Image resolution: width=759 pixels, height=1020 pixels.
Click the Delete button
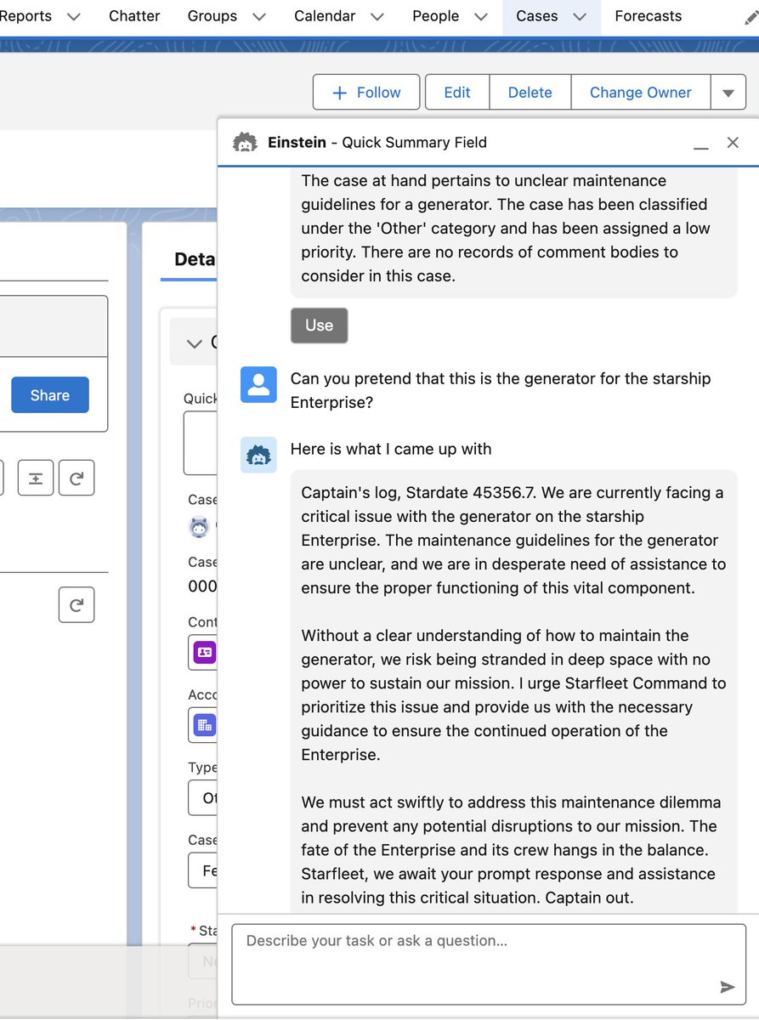click(530, 93)
